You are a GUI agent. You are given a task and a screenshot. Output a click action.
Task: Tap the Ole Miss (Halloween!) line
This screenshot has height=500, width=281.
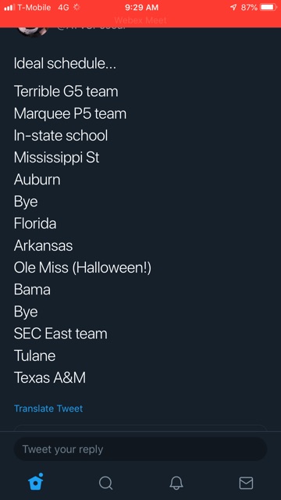point(83,267)
